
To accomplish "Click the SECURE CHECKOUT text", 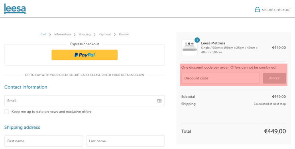I will (276, 10).
